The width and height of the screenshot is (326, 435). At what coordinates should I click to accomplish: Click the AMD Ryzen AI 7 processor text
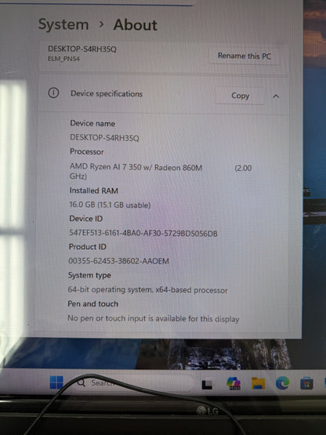(x=136, y=168)
